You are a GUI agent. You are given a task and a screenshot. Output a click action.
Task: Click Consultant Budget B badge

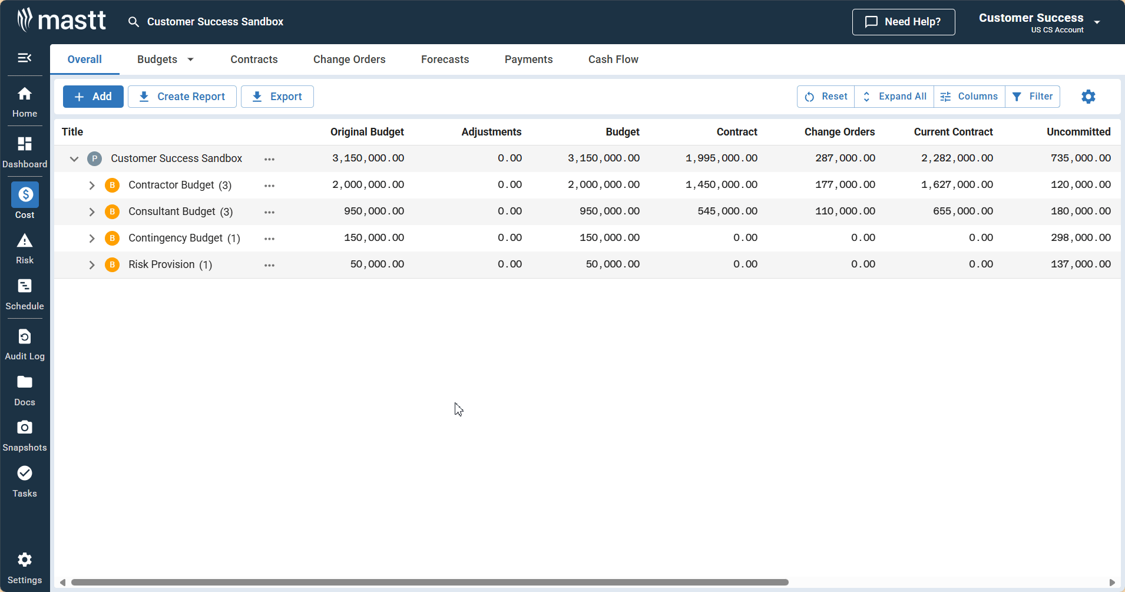click(x=113, y=211)
